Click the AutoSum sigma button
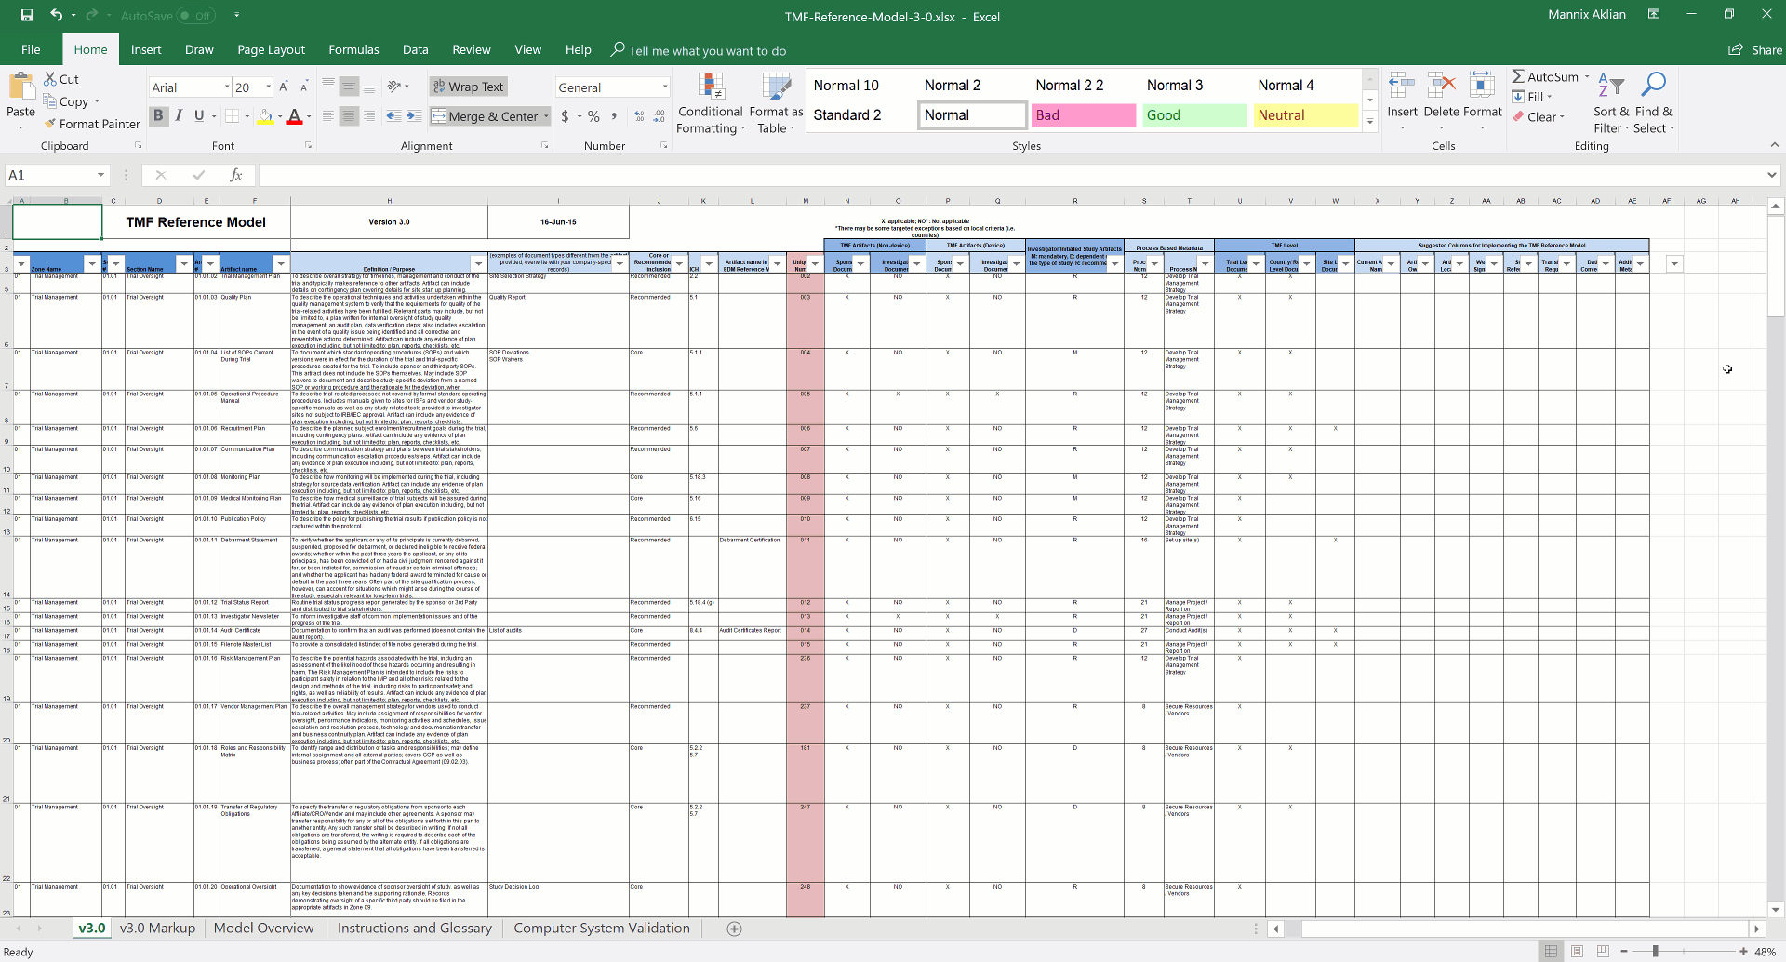The image size is (1786, 962). tap(1544, 77)
